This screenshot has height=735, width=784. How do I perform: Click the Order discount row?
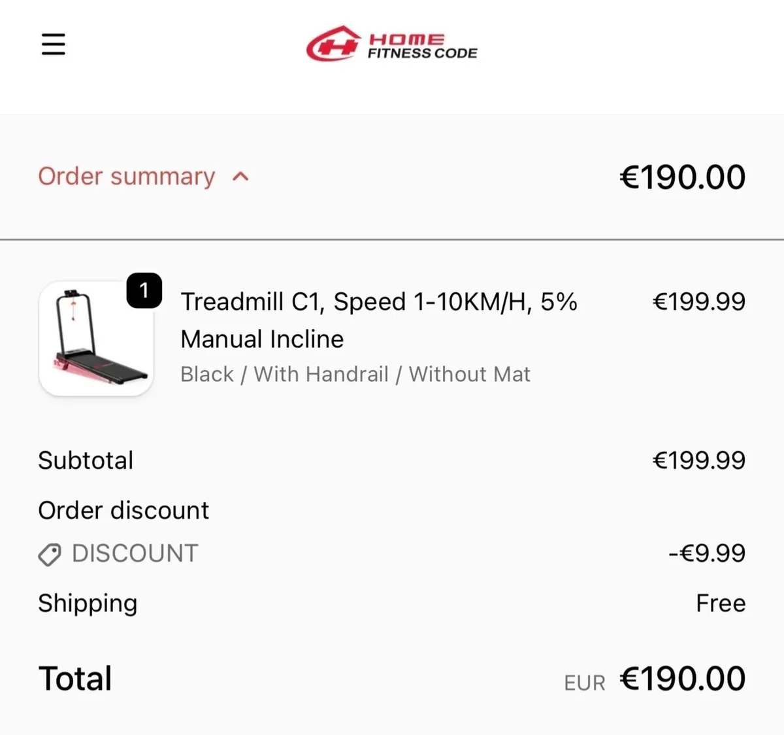tap(123, 511)
